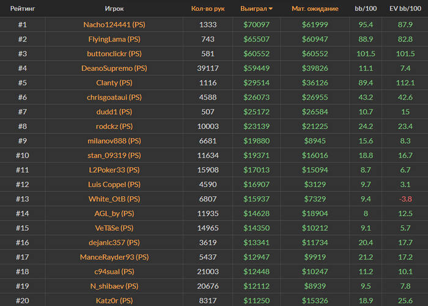Open player Nacho124441 profile link
This screenshot has width=428, height=306.
(114, 24)
